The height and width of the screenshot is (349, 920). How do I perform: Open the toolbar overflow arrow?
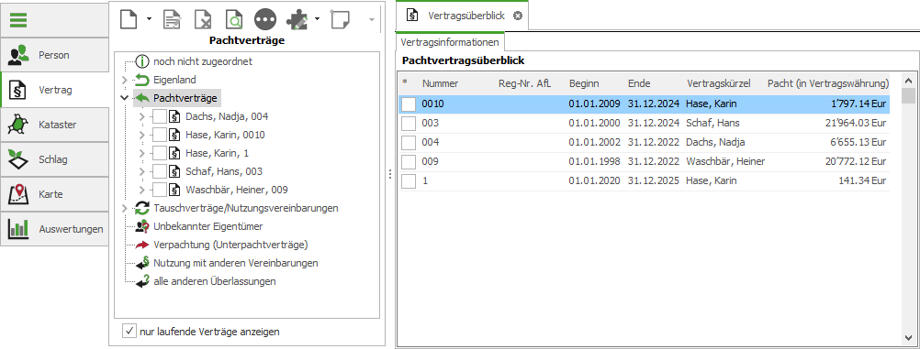[x=372, y=19]
